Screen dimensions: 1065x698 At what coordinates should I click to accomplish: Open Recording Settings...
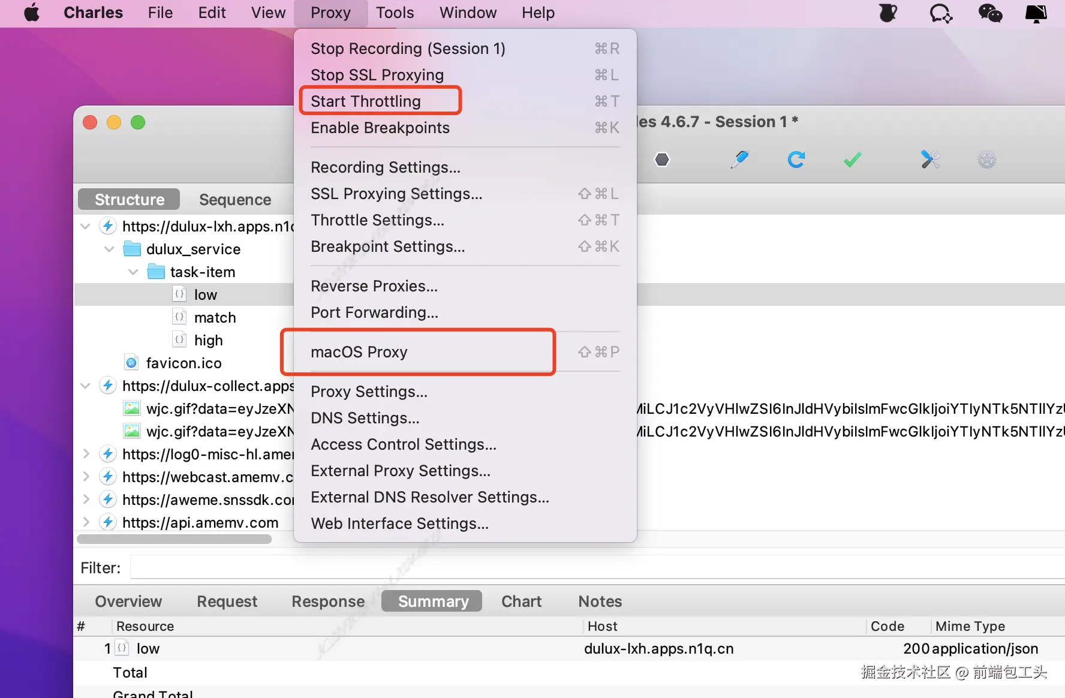465,167
